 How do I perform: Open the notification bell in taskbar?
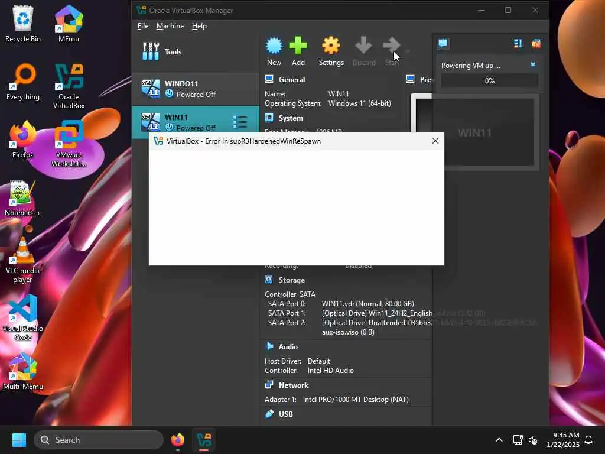coord(588,440)
